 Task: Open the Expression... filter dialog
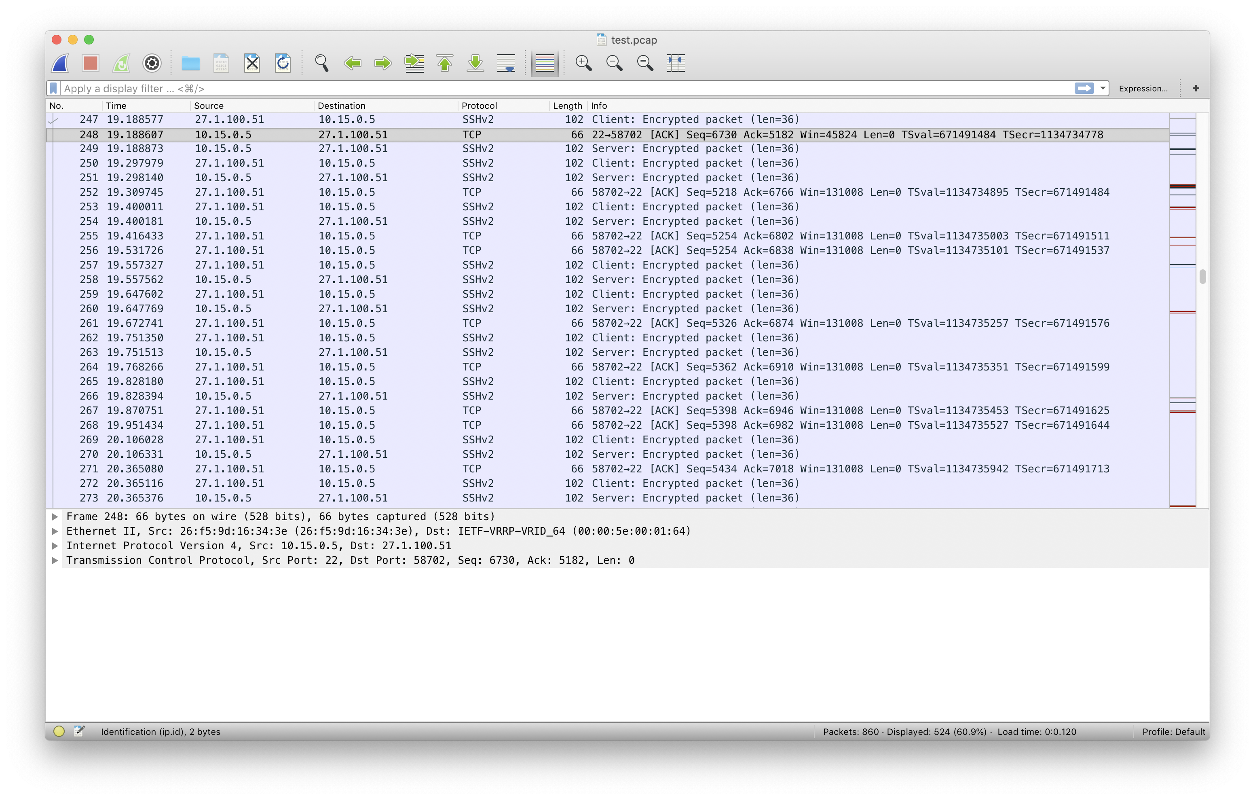(1143, 89)
